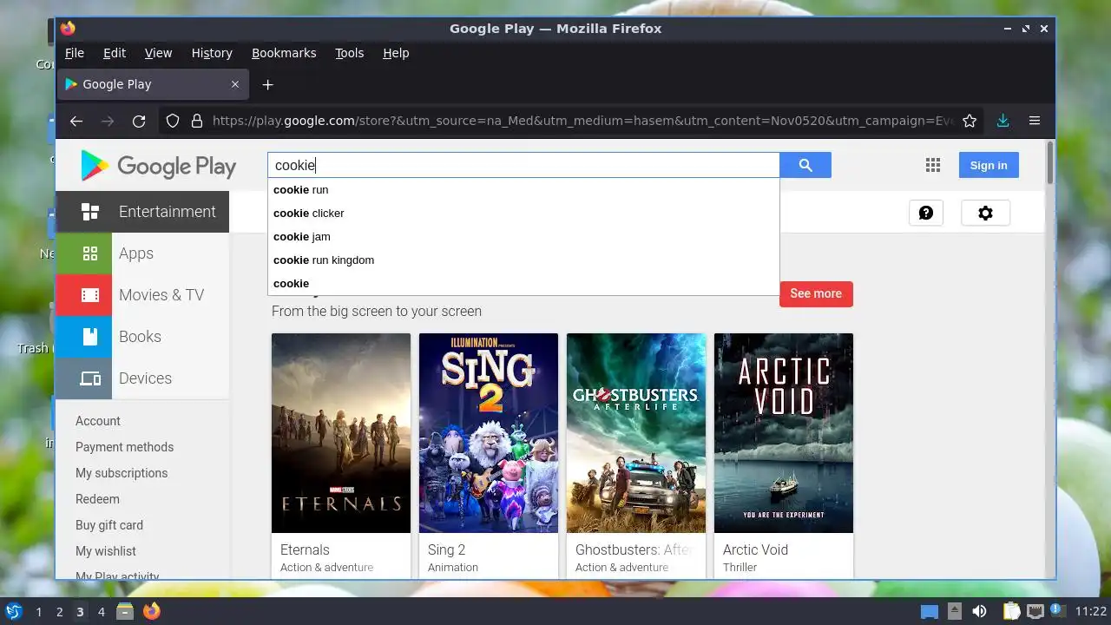This screenshot has width=1111, height=625.
Task: Open the Eternals movie poster
Action: [x=341, y=433]
